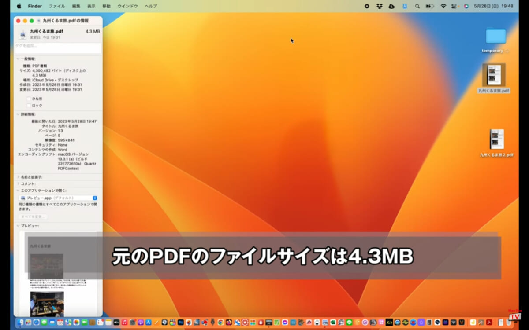
Task: Open the Finder application menu
Action: pyautogui.click(x=35, y=6)
